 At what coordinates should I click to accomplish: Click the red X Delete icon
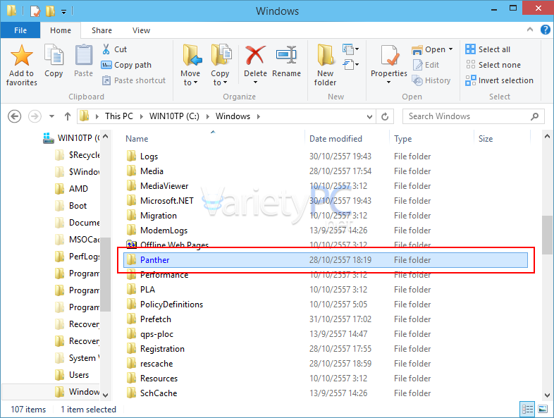pos(255,56)
